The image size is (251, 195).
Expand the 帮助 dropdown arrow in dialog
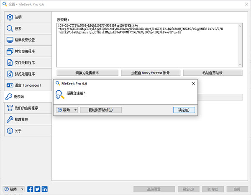click(x=75, y=110)
